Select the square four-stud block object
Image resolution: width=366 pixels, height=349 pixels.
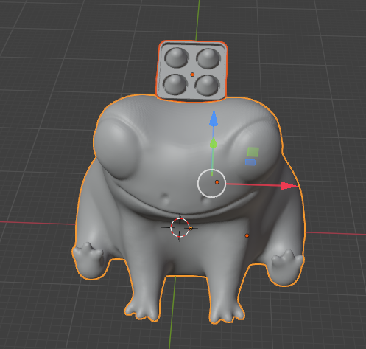click(x=192, y=72)
